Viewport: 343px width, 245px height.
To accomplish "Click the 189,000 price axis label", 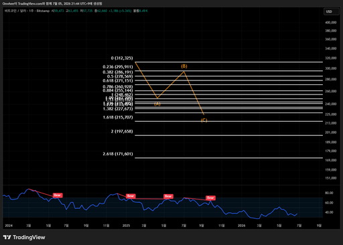I will [x=331, y=142].
